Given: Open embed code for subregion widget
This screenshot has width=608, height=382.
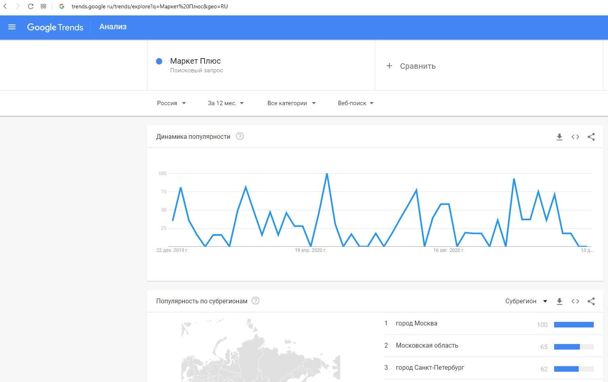Looking at the screenshot, I should (x=575, y=301).
